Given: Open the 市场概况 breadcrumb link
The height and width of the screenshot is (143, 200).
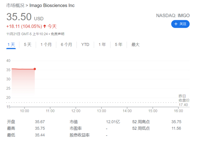Looking at the screenshot, I should (15, 5).
